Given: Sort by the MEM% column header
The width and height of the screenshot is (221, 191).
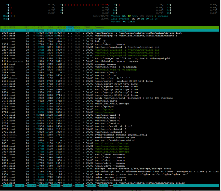Looking at the screenshot, I should click(77, 27).
